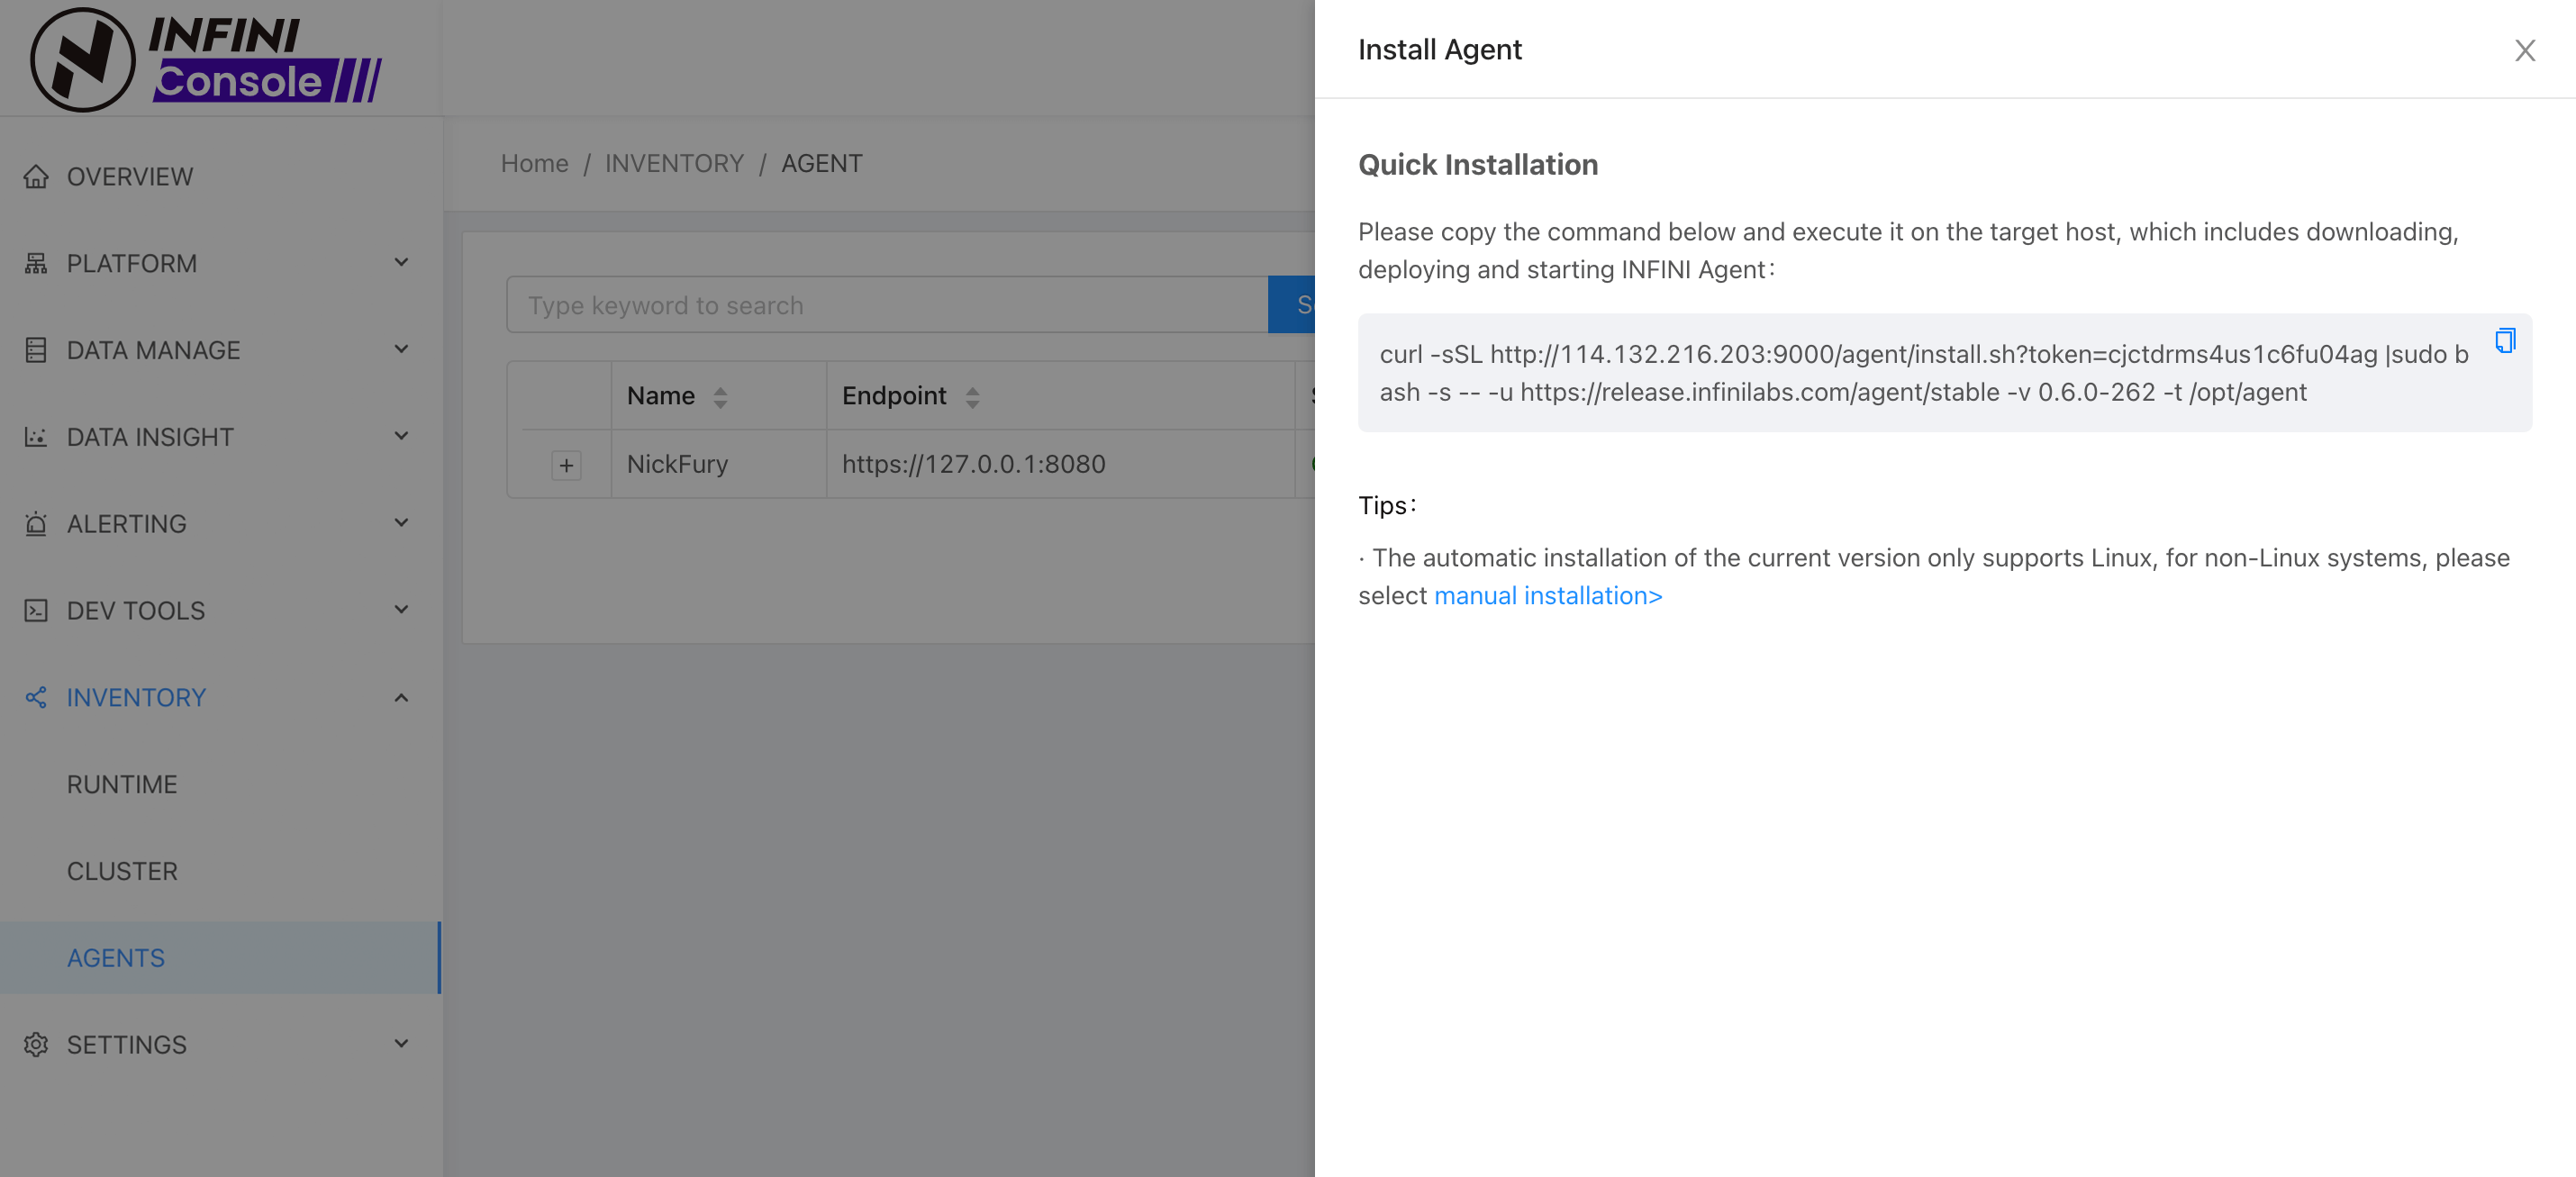
Task: Click the Alerting bell icon
Action: coord(36,523)
